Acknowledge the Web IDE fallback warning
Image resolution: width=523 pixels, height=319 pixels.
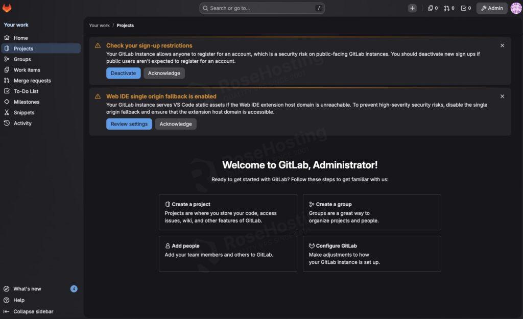[176, 124]
